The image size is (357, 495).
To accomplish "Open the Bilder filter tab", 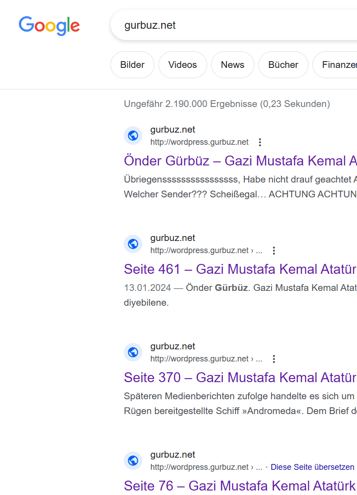I will click(x=132, y=65).
